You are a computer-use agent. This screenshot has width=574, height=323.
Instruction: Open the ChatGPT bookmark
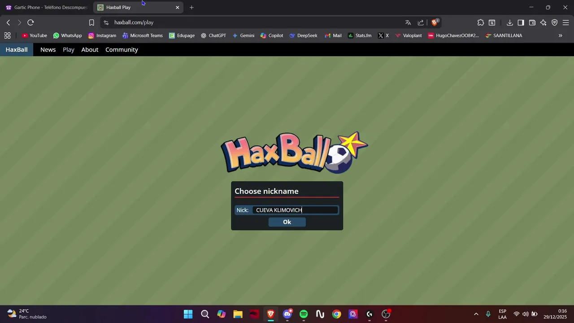click(x=213, y=35)
